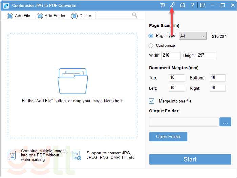Click Add File in the toolbar
The height and width of the screenshot is (178, 237).
click(x=19, y=16)
